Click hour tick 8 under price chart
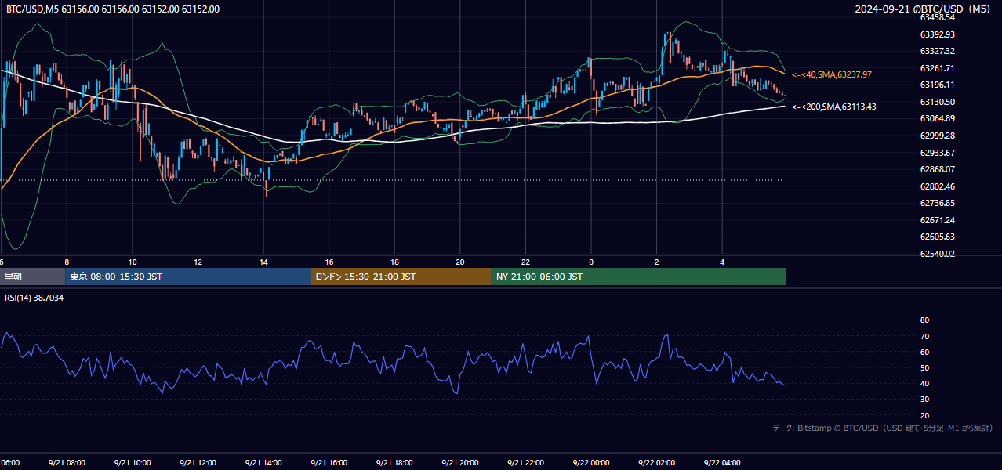 (x=67, y=262)
